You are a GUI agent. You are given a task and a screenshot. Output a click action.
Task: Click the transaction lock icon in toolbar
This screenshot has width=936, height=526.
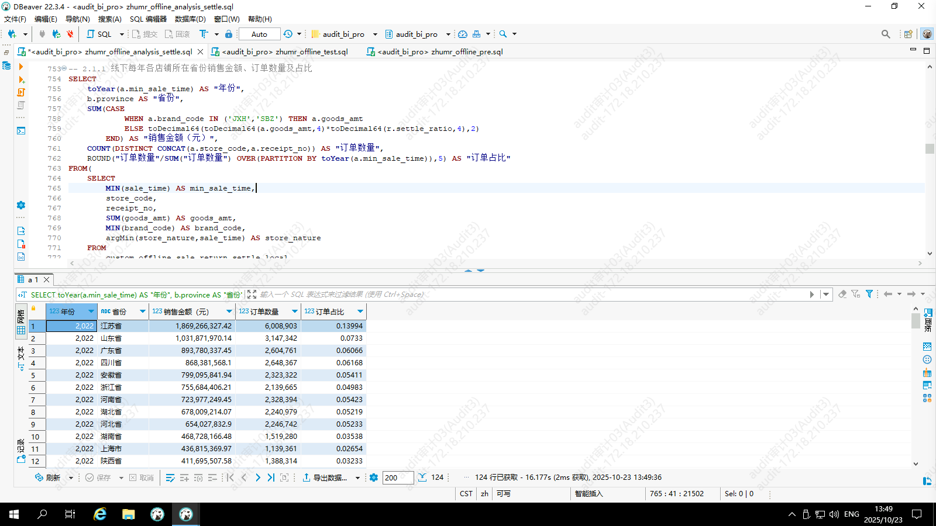point(229,34)
